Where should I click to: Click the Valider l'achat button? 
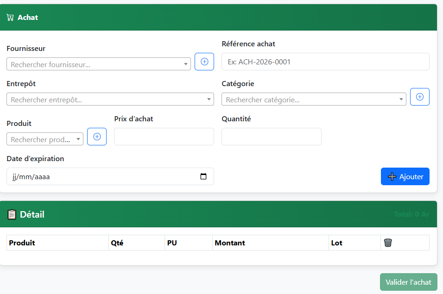coord(408,282)
